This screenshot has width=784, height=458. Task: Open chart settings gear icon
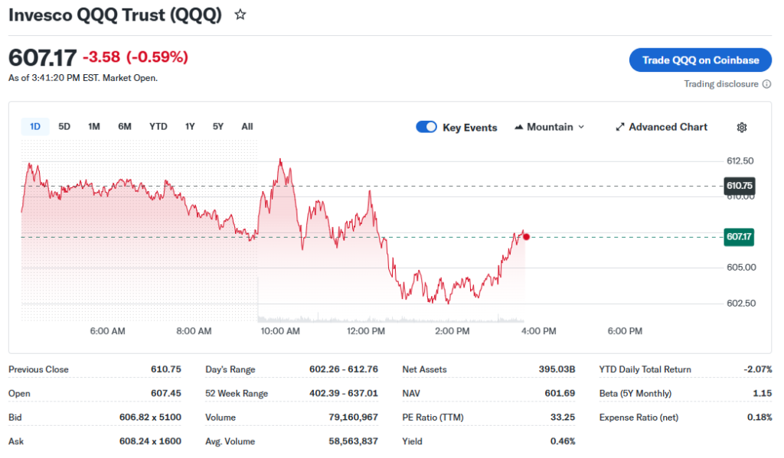click(x=741, y=127)
